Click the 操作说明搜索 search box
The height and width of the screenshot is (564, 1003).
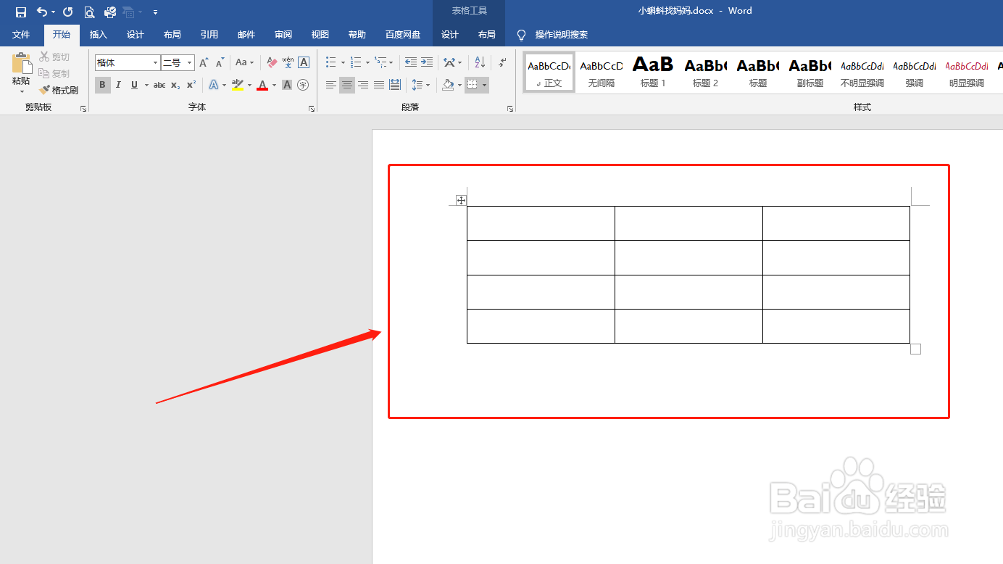tap(562, 35)
